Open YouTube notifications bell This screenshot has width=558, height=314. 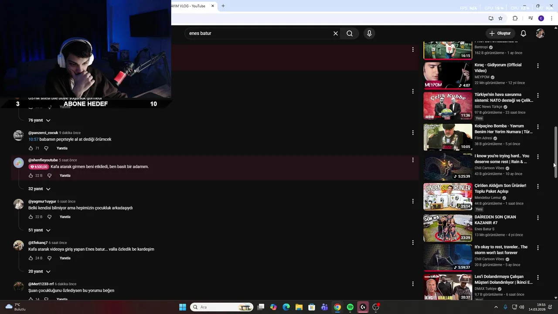524,34
